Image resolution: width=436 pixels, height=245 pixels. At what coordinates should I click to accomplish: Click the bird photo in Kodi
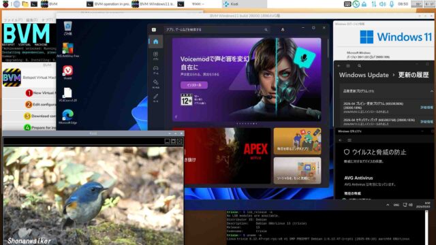93,196
